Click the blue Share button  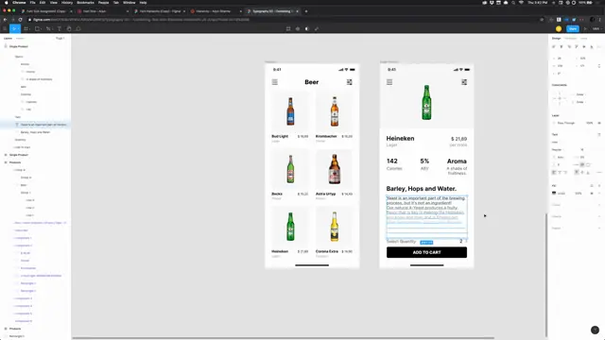coord(573,28)
